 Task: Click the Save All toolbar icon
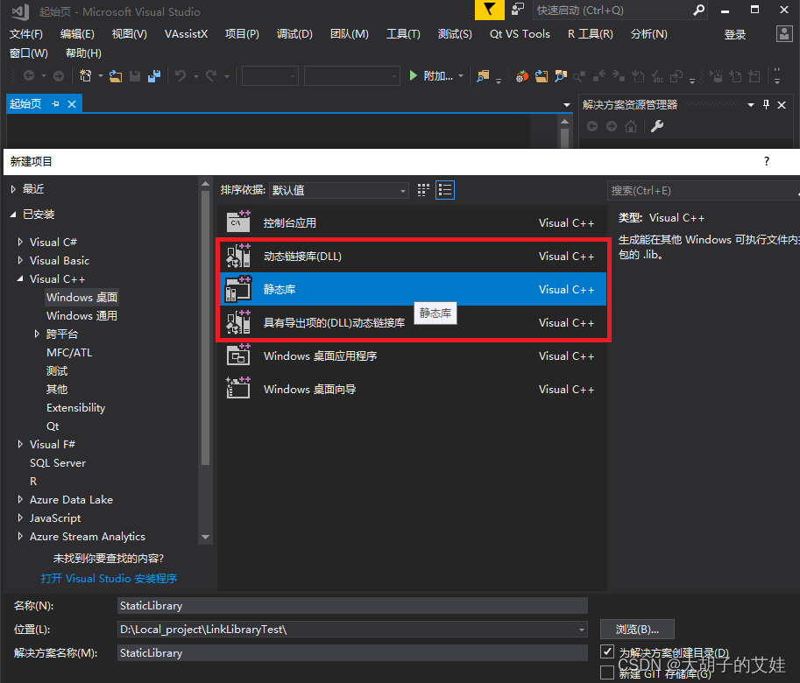[x=154, y=76]
